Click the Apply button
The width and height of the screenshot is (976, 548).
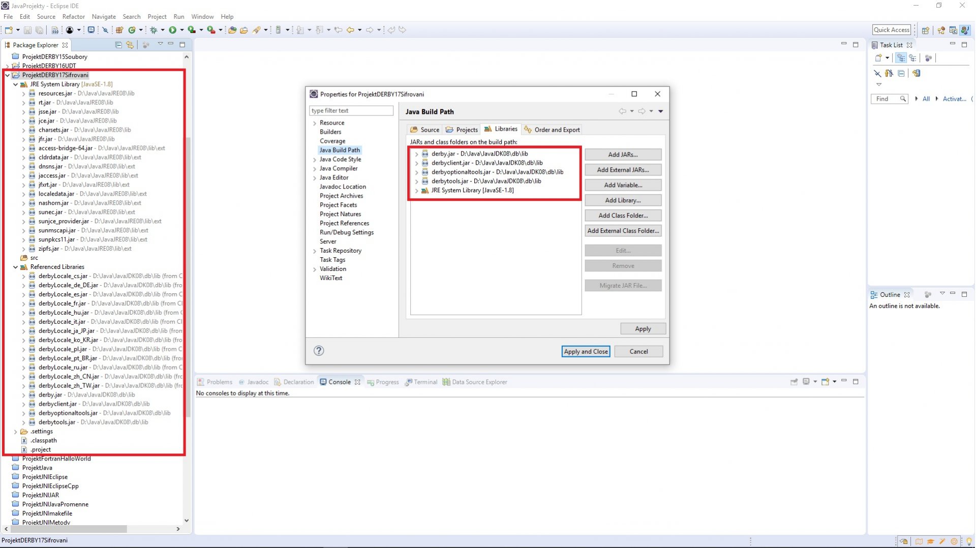[x=643, y=329]
